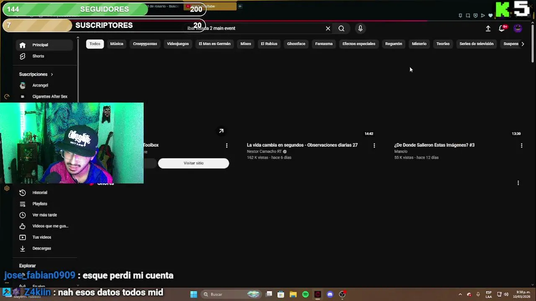Open Ver más tarde clock icon
Viewport: 536px width, 301px height.
pos(23,215)
